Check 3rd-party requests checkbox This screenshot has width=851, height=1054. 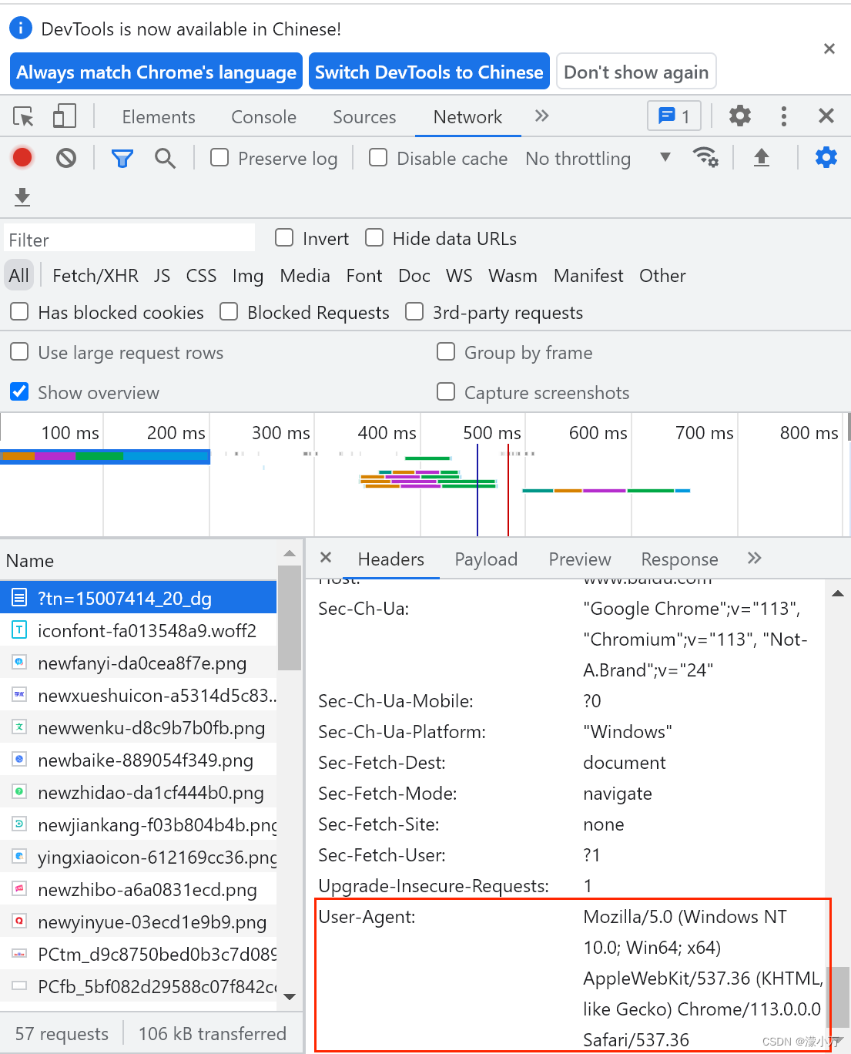coord(414,311)
